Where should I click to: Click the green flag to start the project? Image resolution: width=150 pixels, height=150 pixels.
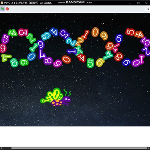pyautogui.click(x=2, y=9)
